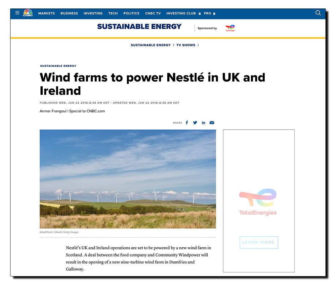Select TV Shows sub-navigation link
This screenshot has height=285, width=336.
coord(186,45)
